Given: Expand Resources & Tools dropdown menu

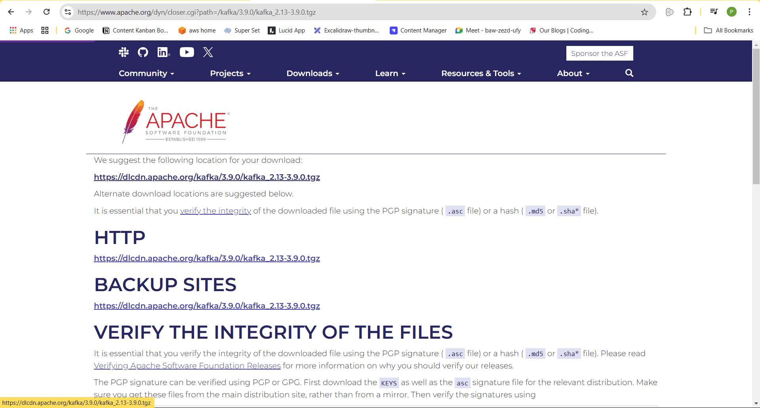Looking at the screenshot, I should point(481,73).
